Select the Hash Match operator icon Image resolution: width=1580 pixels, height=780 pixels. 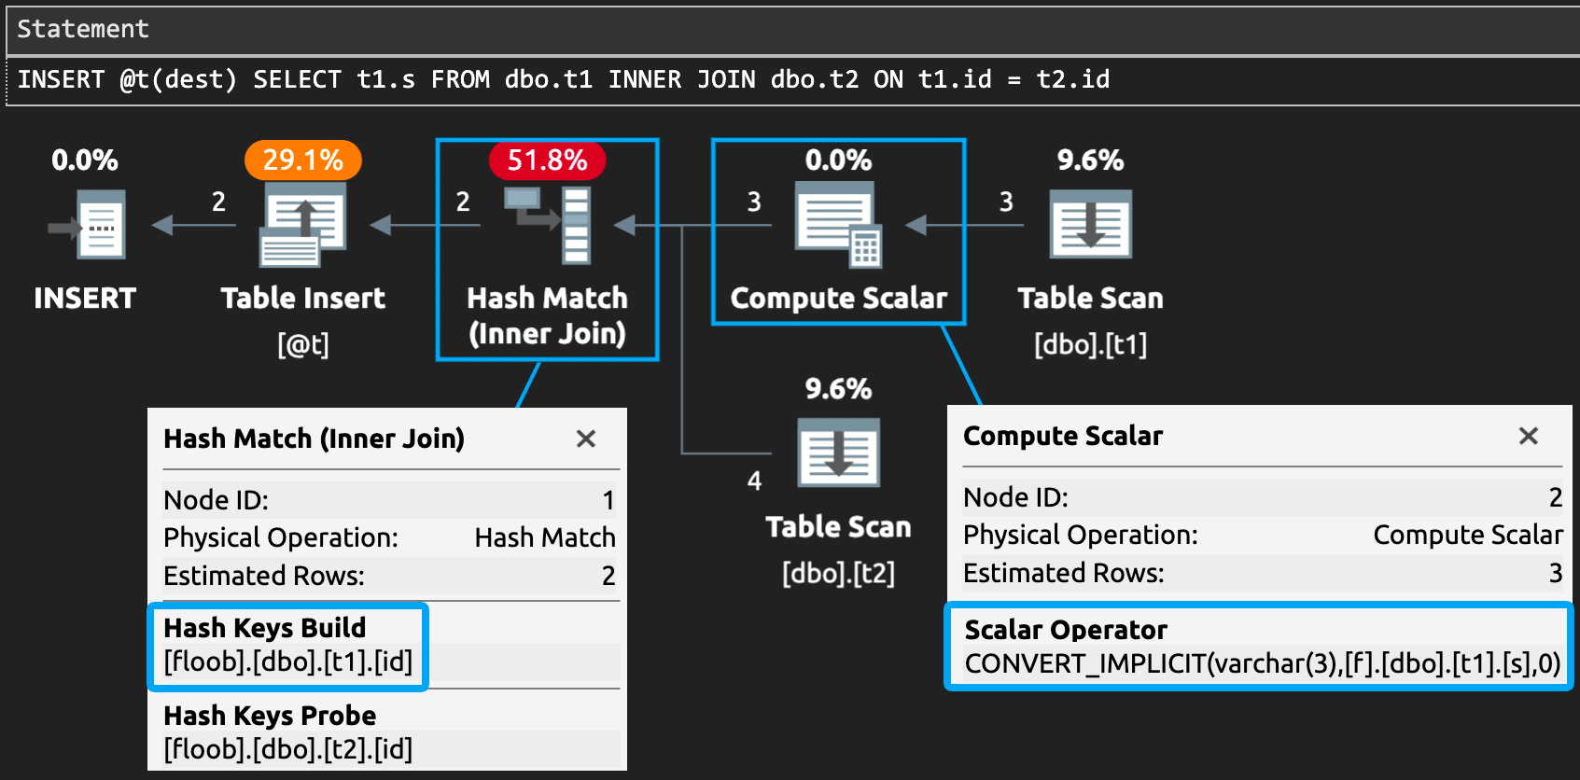(547, 225)
